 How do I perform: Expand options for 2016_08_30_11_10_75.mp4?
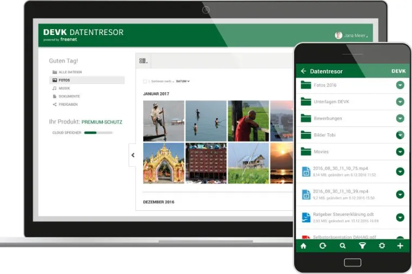pyautogui.click(x=400, y=172)
